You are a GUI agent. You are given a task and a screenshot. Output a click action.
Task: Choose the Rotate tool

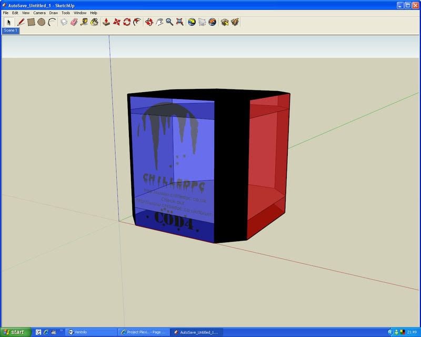[x=127, y=22]
